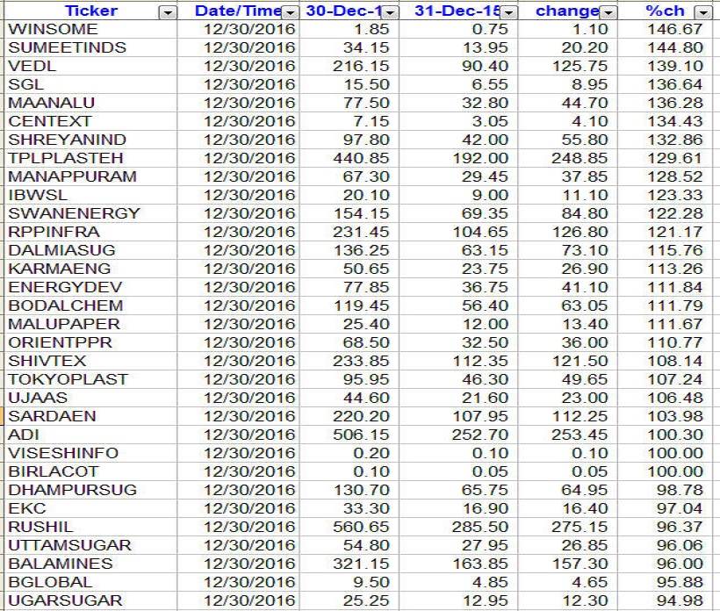This screenshot has height=611, width=720.
Task: Select the 103.98 percent for SARDAEN
Action: 675,416
